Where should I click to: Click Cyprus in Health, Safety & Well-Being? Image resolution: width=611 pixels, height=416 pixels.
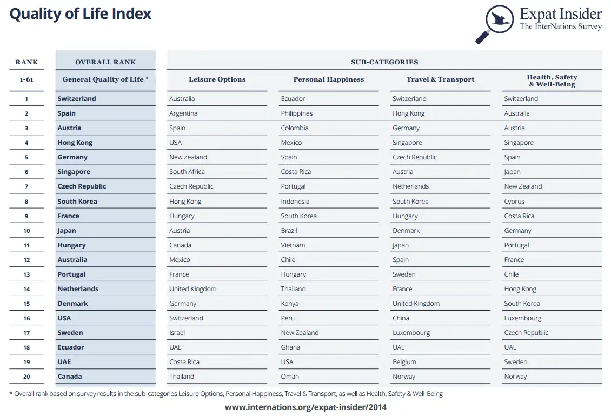(x=514, y=202)
